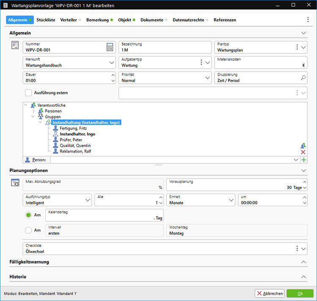Open the Priorität dropdown
The height and width of the screenshot is (301, 317).
207,78
